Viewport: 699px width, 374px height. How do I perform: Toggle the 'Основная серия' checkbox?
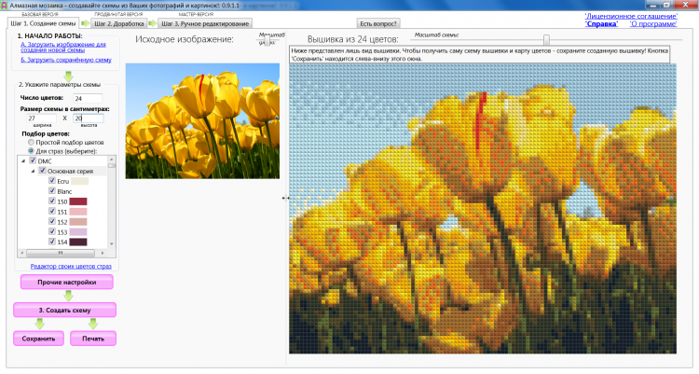click(x=42, y=171)
